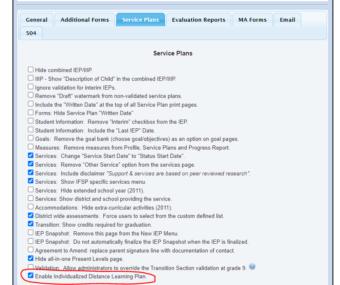Viewport: 340px width, 285px height.
Task: Enable IIIP Show Description of Child checkbox
Action: pyautogui.click(x=30, y=78)
